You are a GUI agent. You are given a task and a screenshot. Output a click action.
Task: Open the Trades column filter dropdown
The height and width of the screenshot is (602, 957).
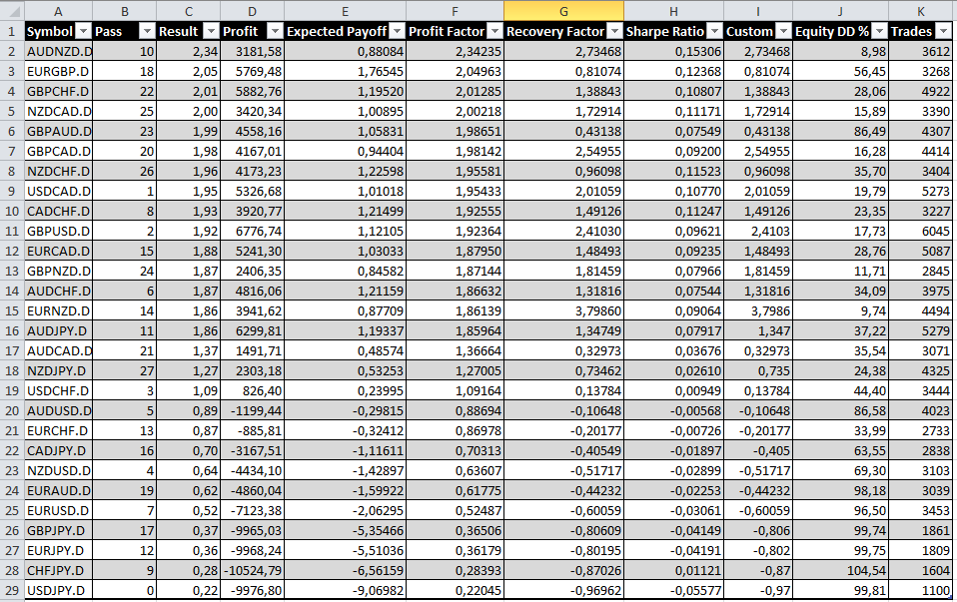pyautogui.click(x=944, y=32)
